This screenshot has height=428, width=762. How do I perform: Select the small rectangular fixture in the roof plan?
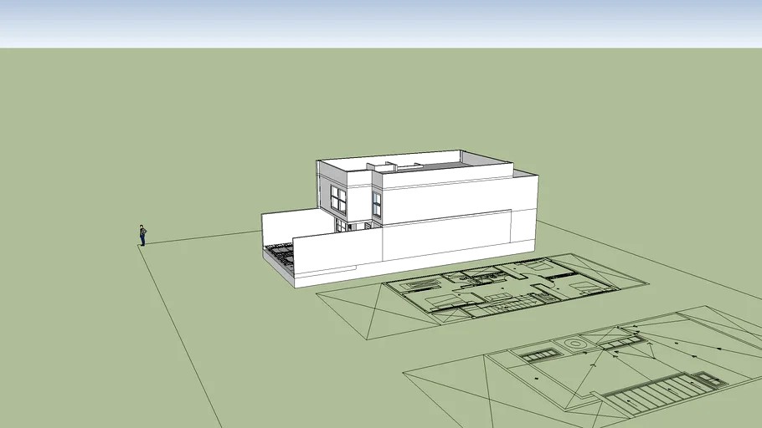[x=539, y=354]
